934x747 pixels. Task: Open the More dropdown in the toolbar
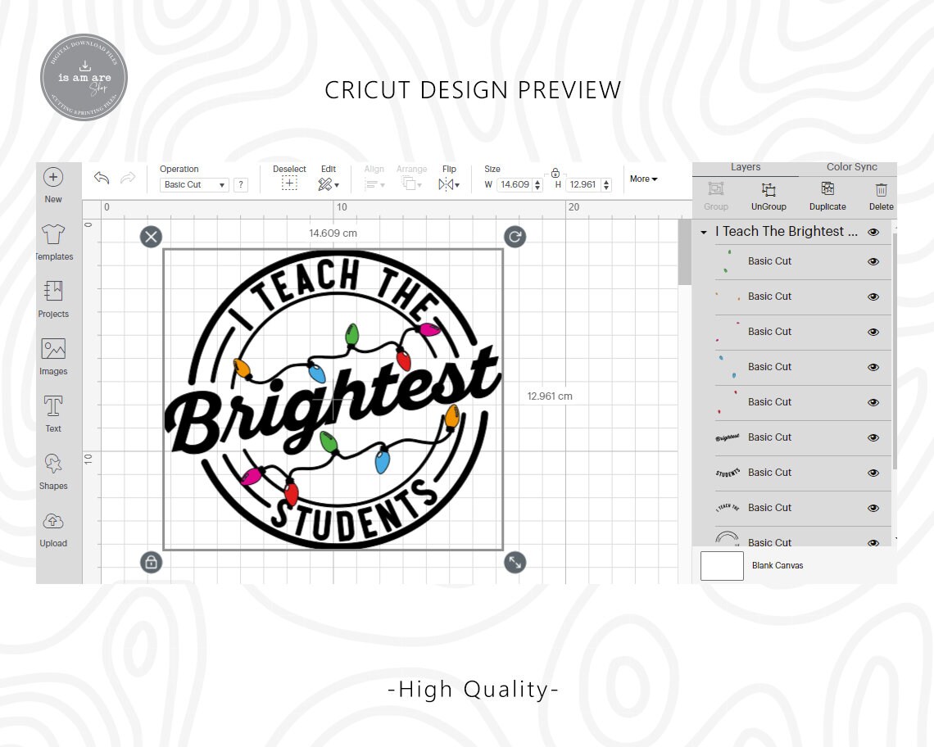pyautogui.click(x=644, y=179)
